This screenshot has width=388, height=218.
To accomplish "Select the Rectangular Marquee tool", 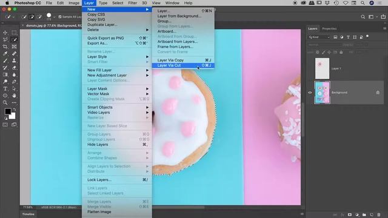I will click(x=14, y=33).
